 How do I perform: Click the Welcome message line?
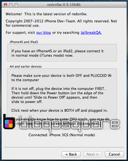coord(47,14)
